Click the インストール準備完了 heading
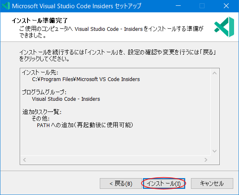 [x=40, y=21]
